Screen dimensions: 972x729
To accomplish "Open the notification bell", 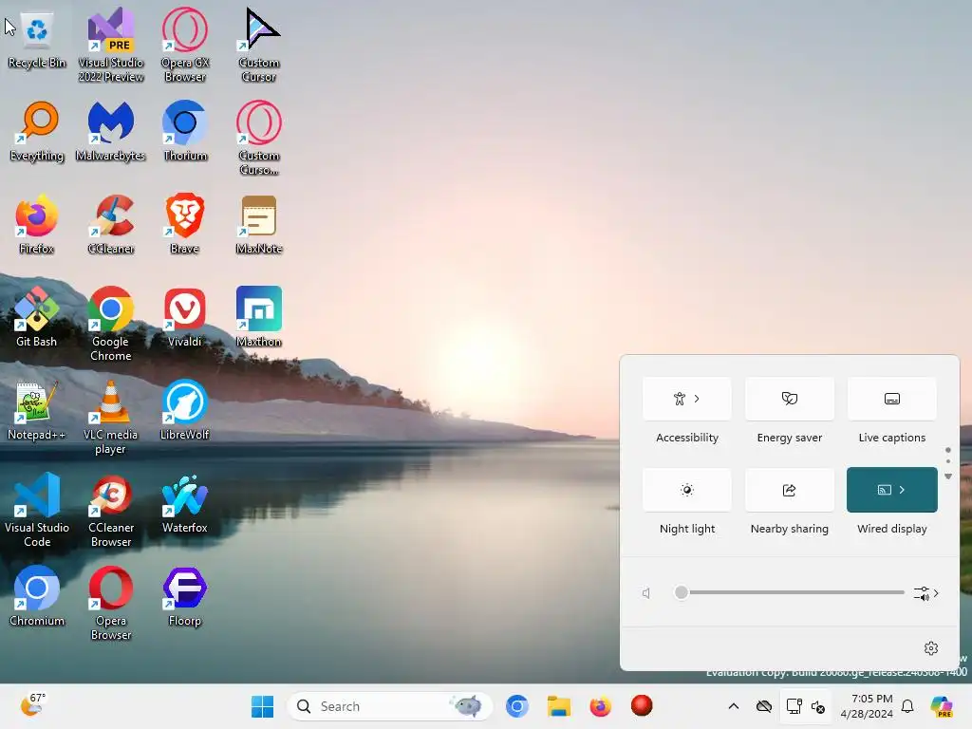I will (907, 706).
